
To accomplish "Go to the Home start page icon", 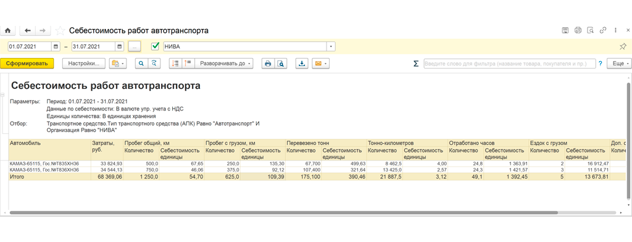I will (7, 31).
